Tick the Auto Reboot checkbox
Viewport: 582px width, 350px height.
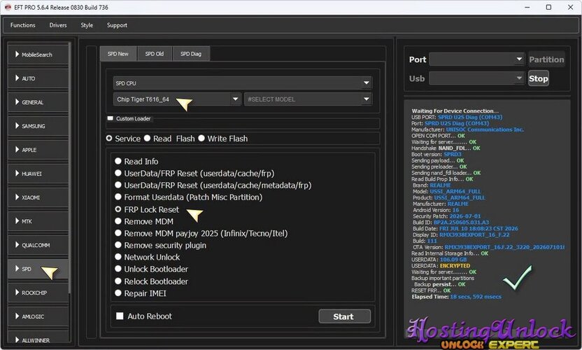(x=120, y=316)
